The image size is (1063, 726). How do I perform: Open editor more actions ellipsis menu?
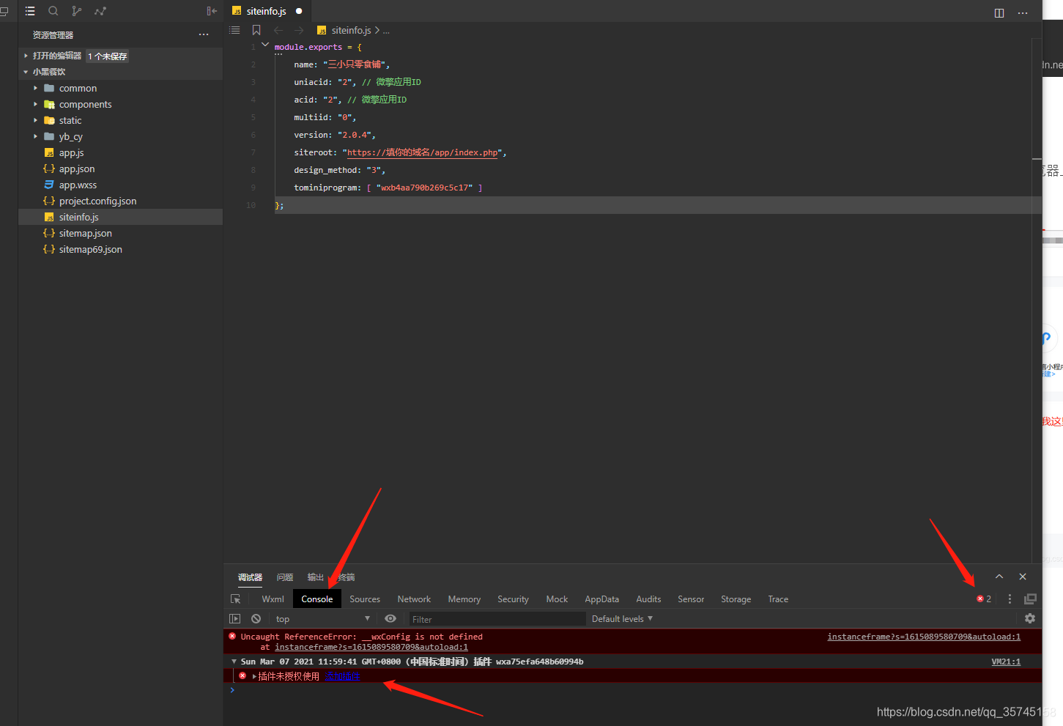click(1023, 12)
